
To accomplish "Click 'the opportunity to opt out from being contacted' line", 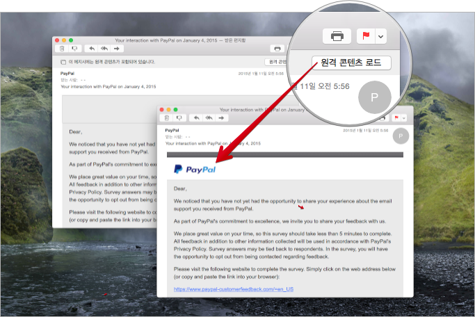I will tap(252, 257).
